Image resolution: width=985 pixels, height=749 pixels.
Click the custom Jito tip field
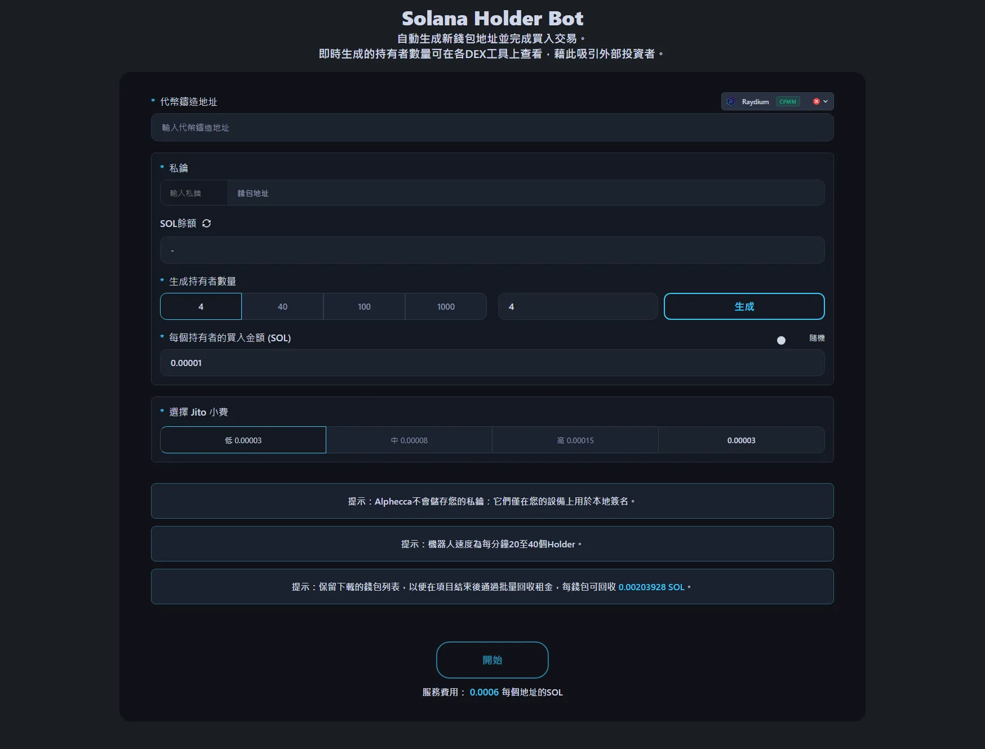741,440
